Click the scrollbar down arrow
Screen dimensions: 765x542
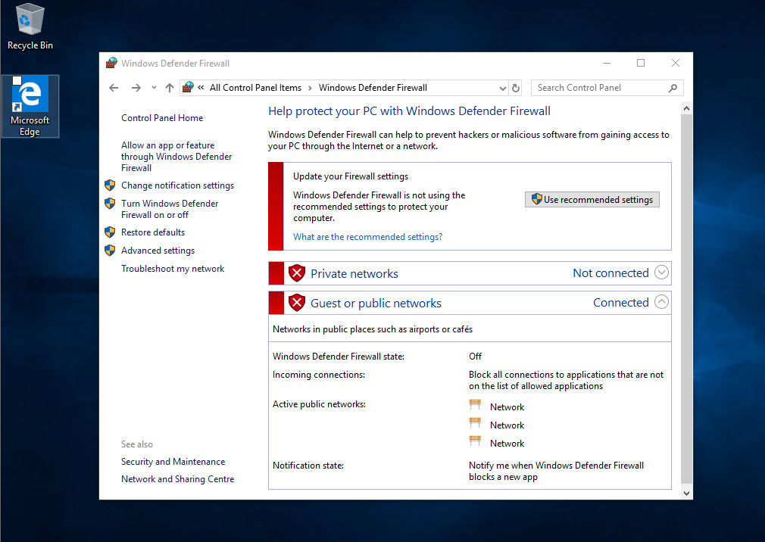686,494
